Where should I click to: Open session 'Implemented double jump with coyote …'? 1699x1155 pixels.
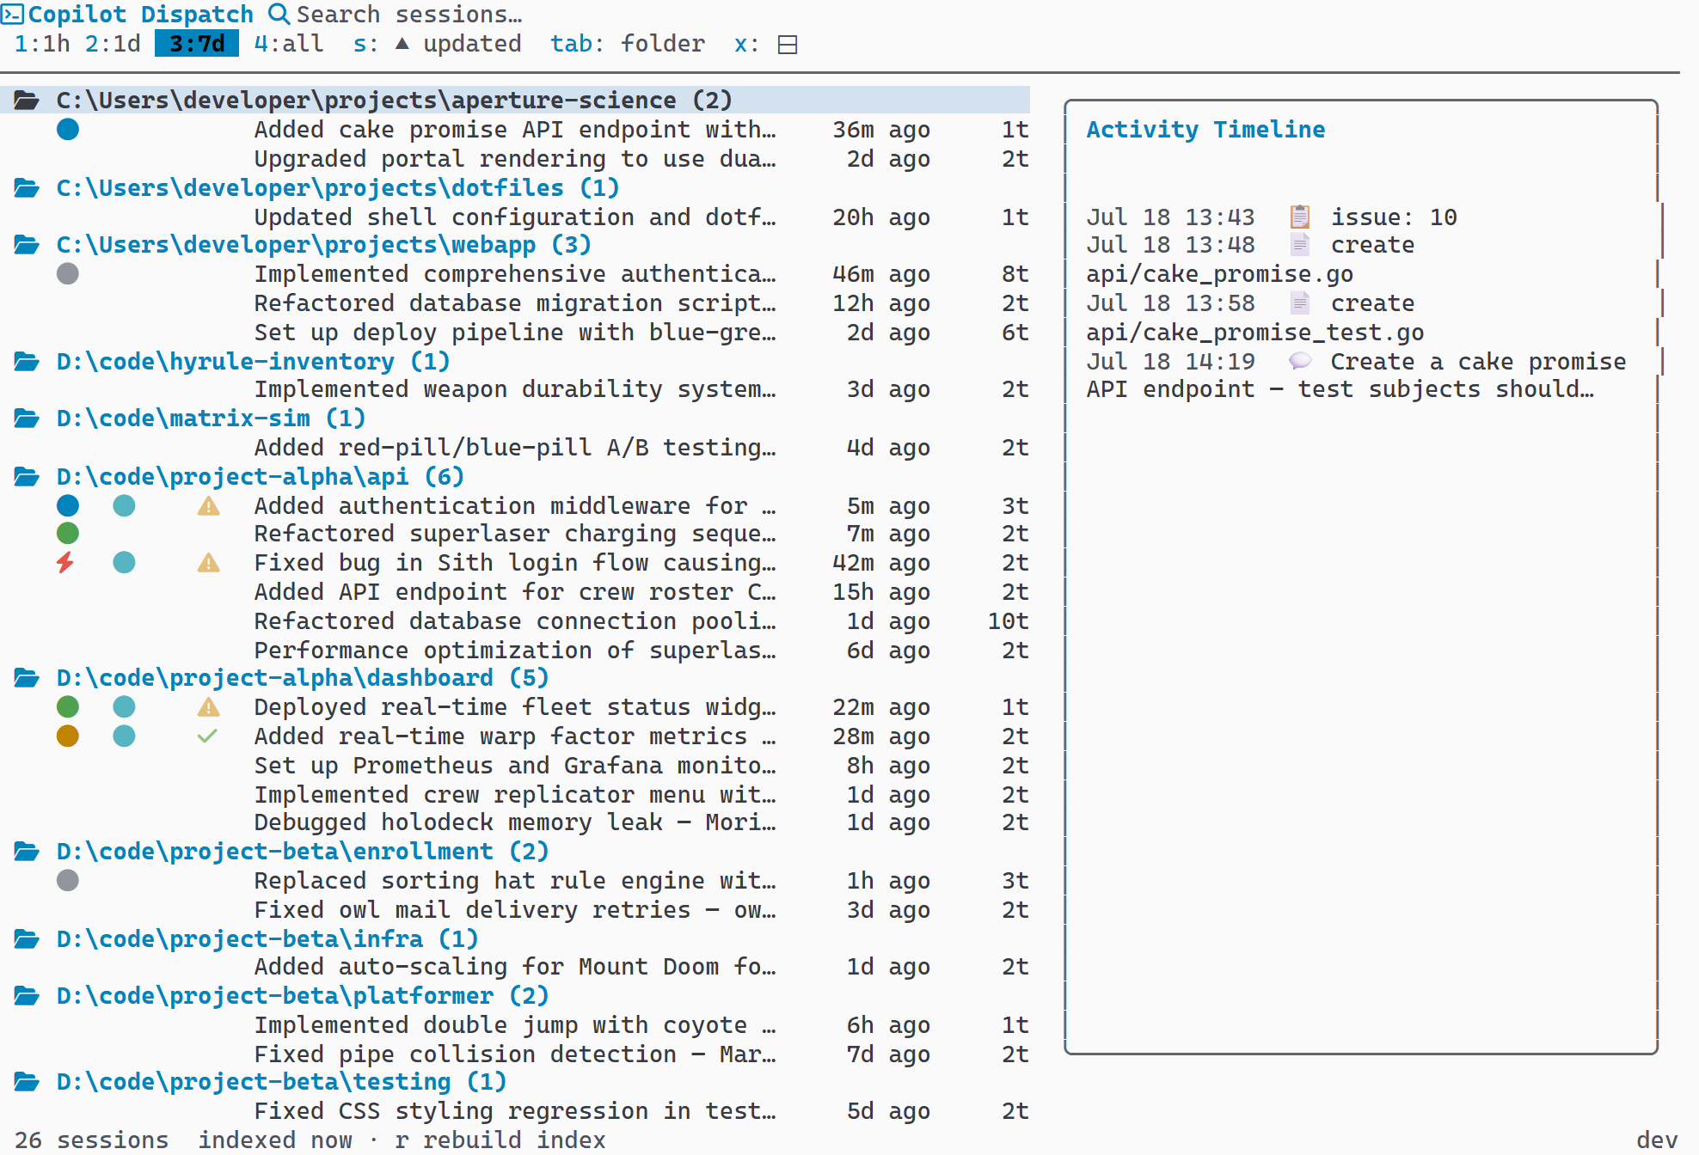[x=515, y=1025]
